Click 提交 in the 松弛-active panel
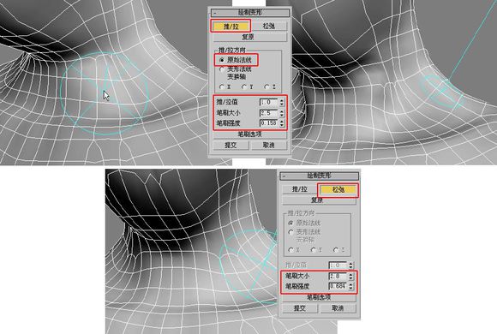Screen dimensions: 497x334 coord(300,308)
